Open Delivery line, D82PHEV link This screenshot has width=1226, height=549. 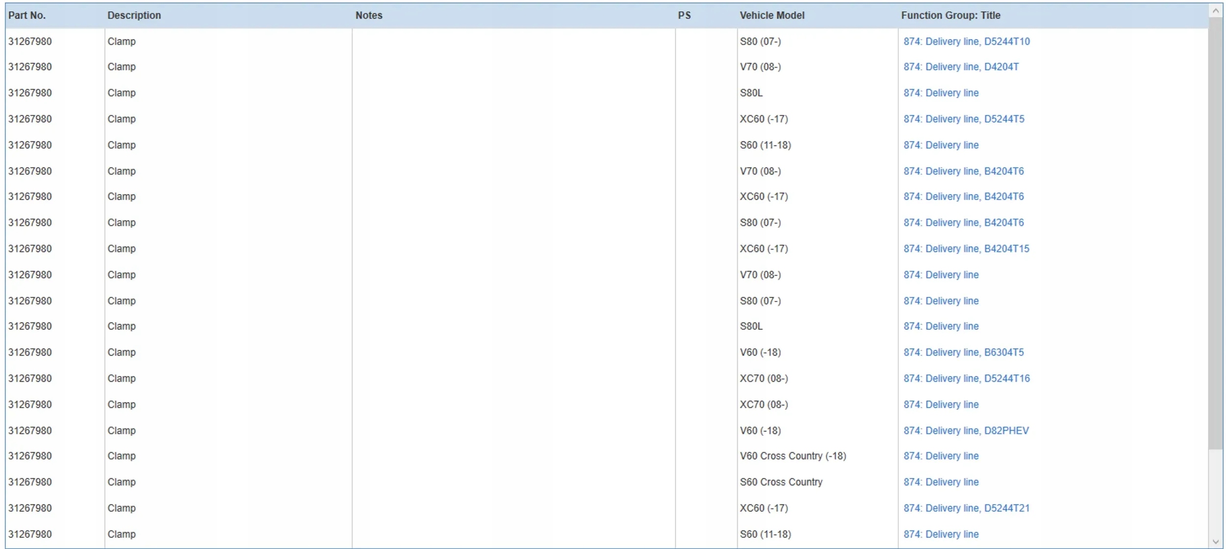tap(966, 431)
